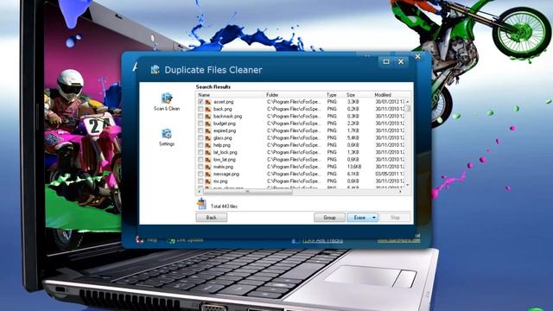Check the lat_lock.png checkbox
Viewport: 553px width, 311px height.
click(200, 152)
